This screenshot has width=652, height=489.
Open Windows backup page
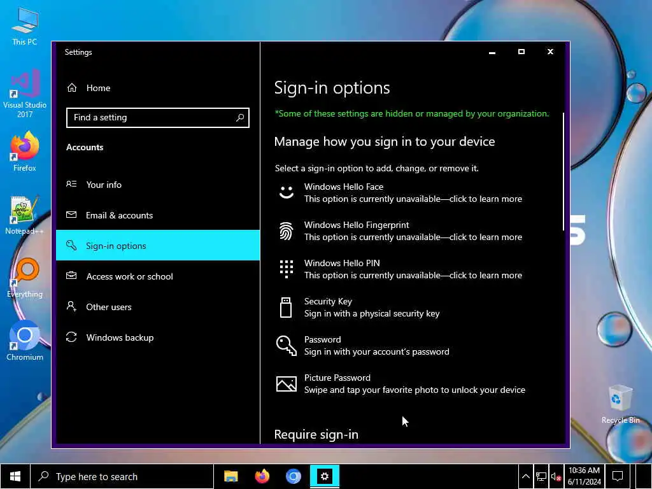coord(158,337)
